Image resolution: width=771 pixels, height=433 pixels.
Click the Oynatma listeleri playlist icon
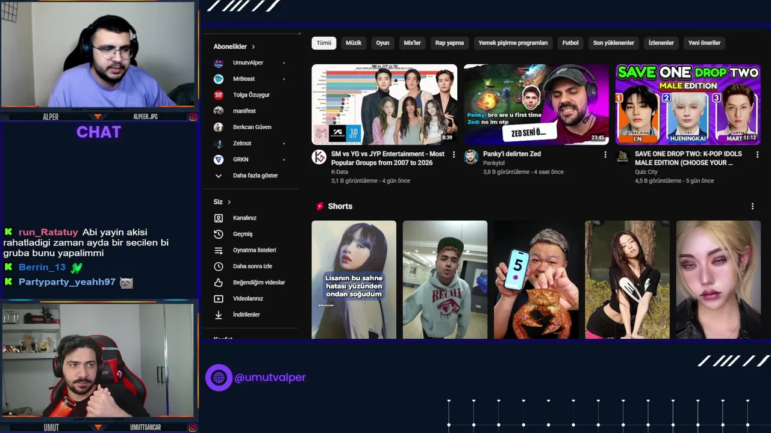click(219, 250)
